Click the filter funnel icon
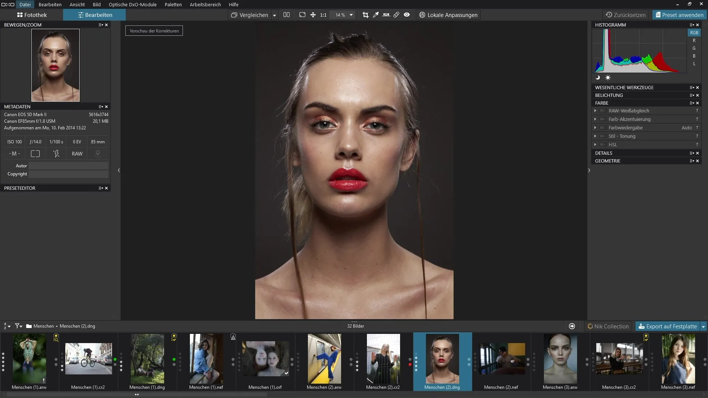This screenshot has height=398, width=708. pyautogui.click(x=18, y=326)
